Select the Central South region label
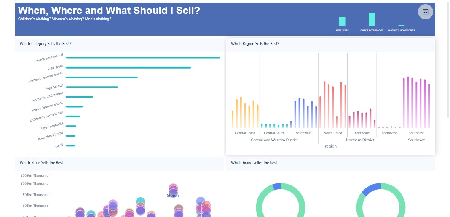 (274, 133)
